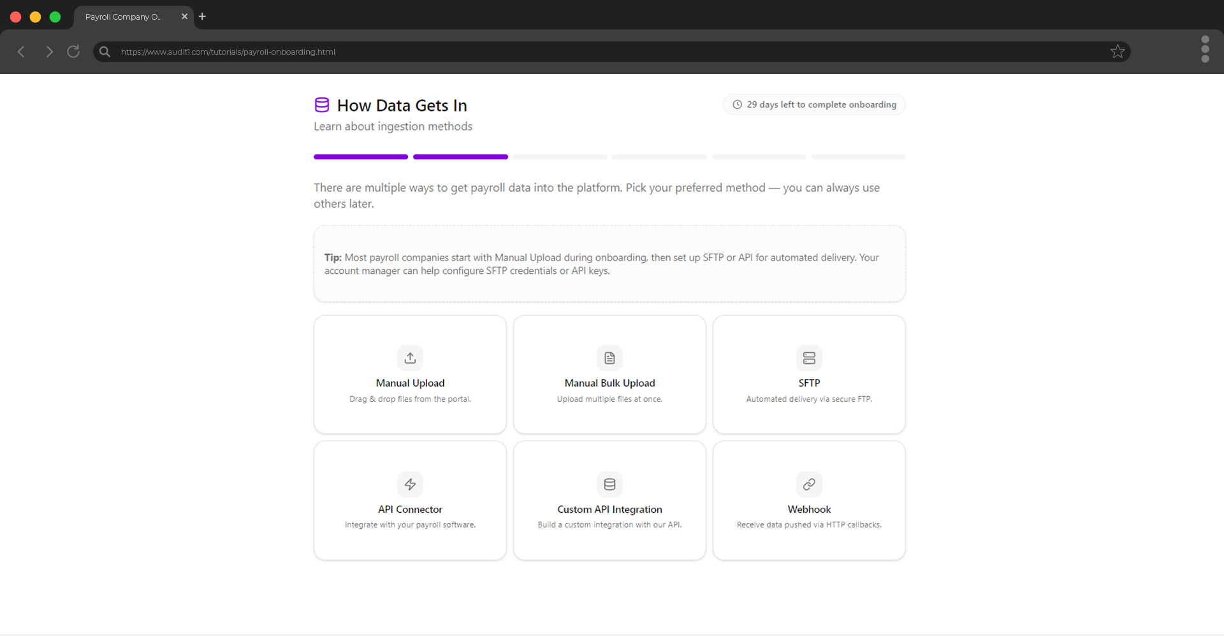Viewport: 1224px width, 637px height.
Task: Click the Webhook link icon
Action: (809, 484)
